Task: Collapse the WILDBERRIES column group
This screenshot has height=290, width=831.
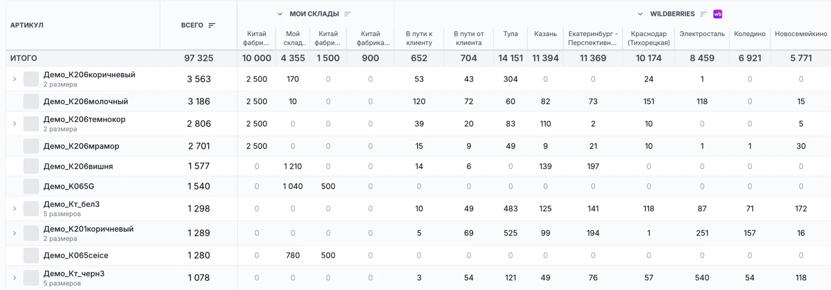Action: pyautogui.click(x=640, y=14)
